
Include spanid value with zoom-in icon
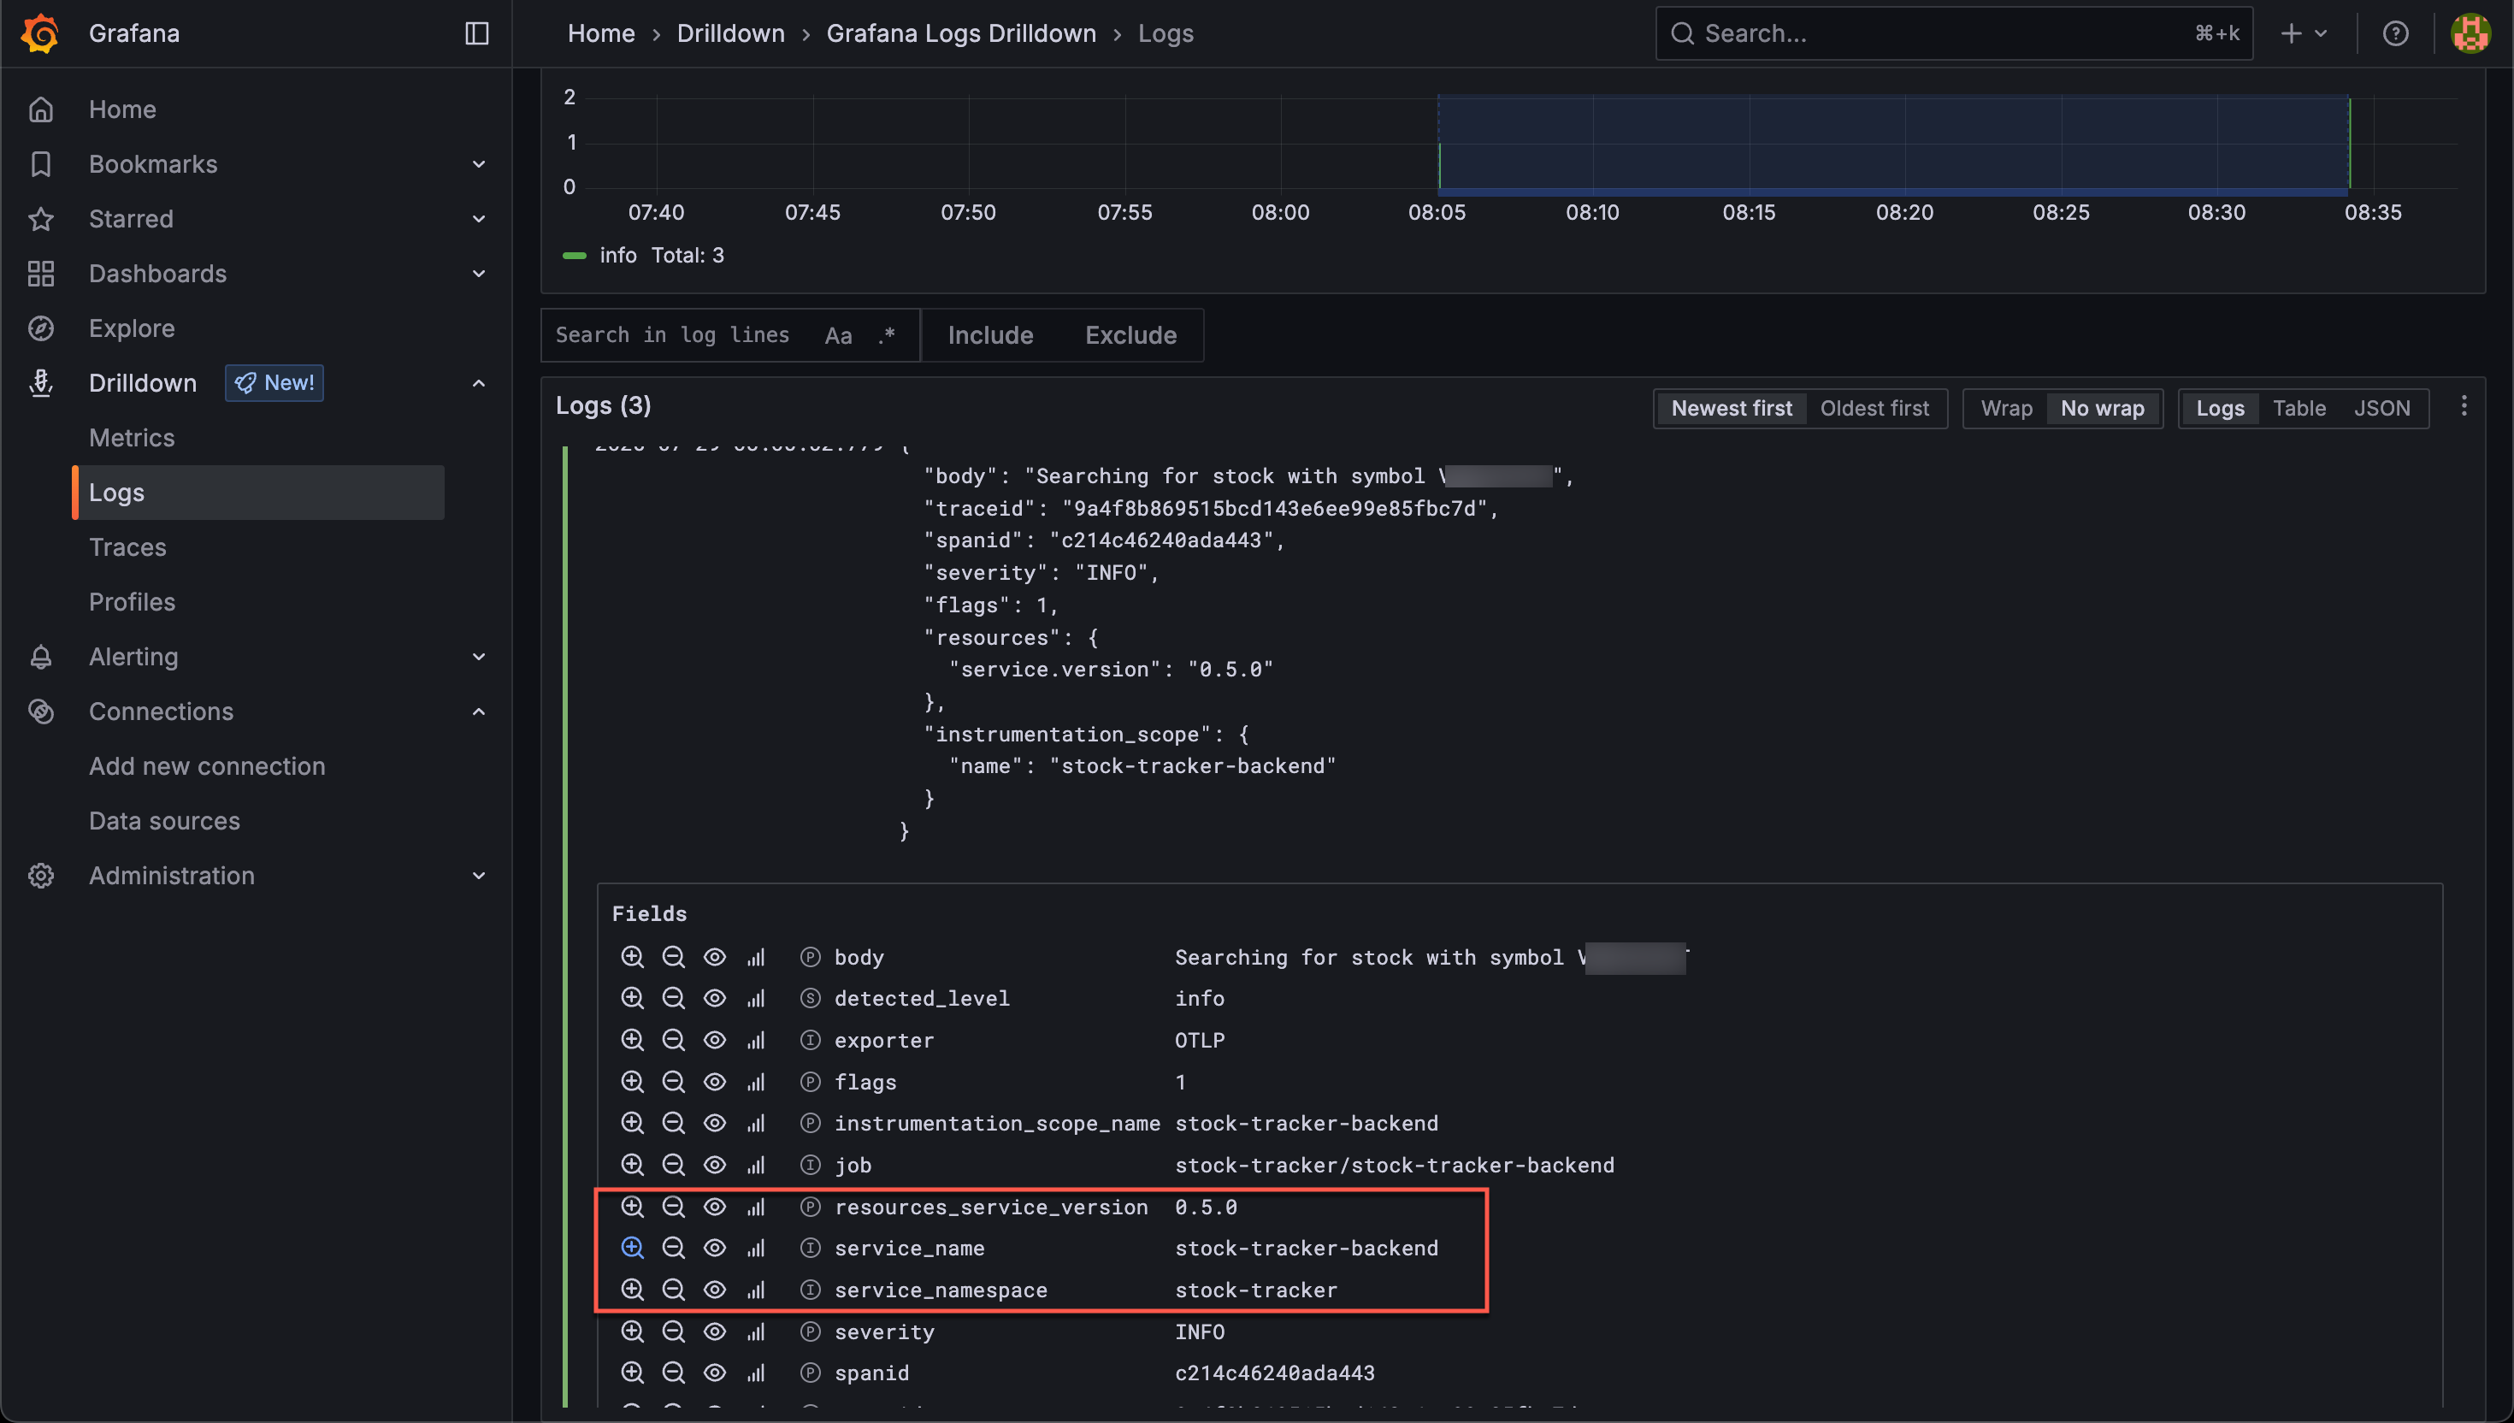pyautogui.click(x=632, y=1373)
